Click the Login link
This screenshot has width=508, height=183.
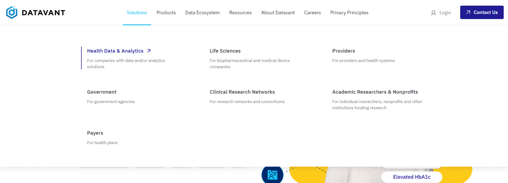click(445, 13)
